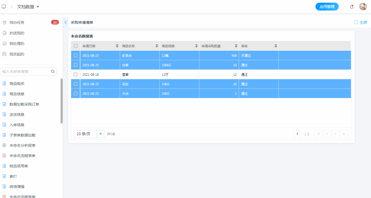Open 待办任务 in the sidebar
This screenshot has width=371, height=198.
17,22
